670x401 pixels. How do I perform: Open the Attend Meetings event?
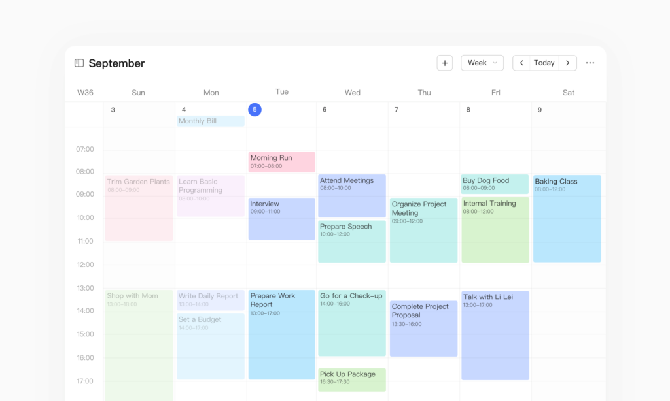(x=351, y=196)
